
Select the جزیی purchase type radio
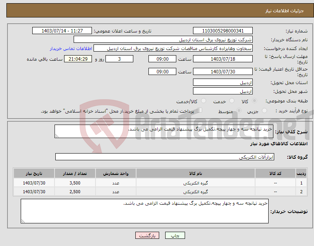pyautogui.click(x=264, y=111)
